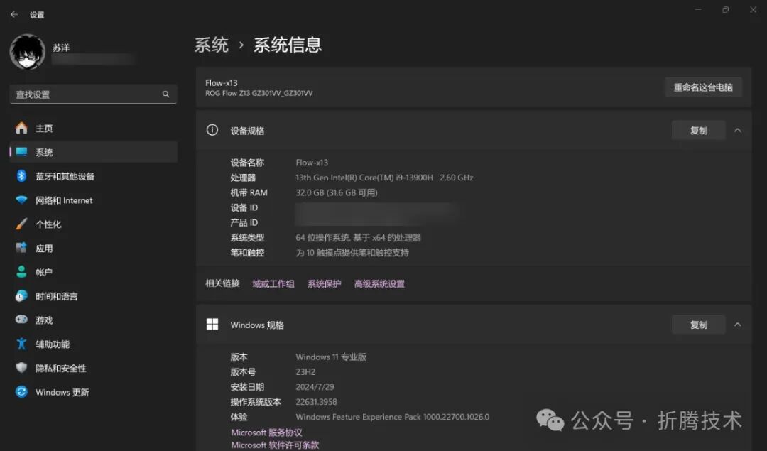Click the 重命名这台电脑 button
The image size is (767, 451).
point(703,87)
